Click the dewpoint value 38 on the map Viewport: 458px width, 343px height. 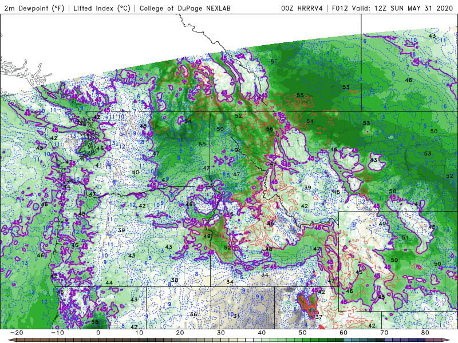pyautogui.click(x=175, y=280)
